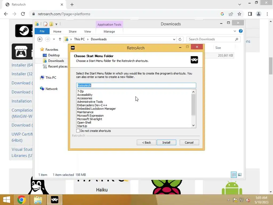Click RetroArch icon in installer title bar
The image size is (273, 205).
73,48
